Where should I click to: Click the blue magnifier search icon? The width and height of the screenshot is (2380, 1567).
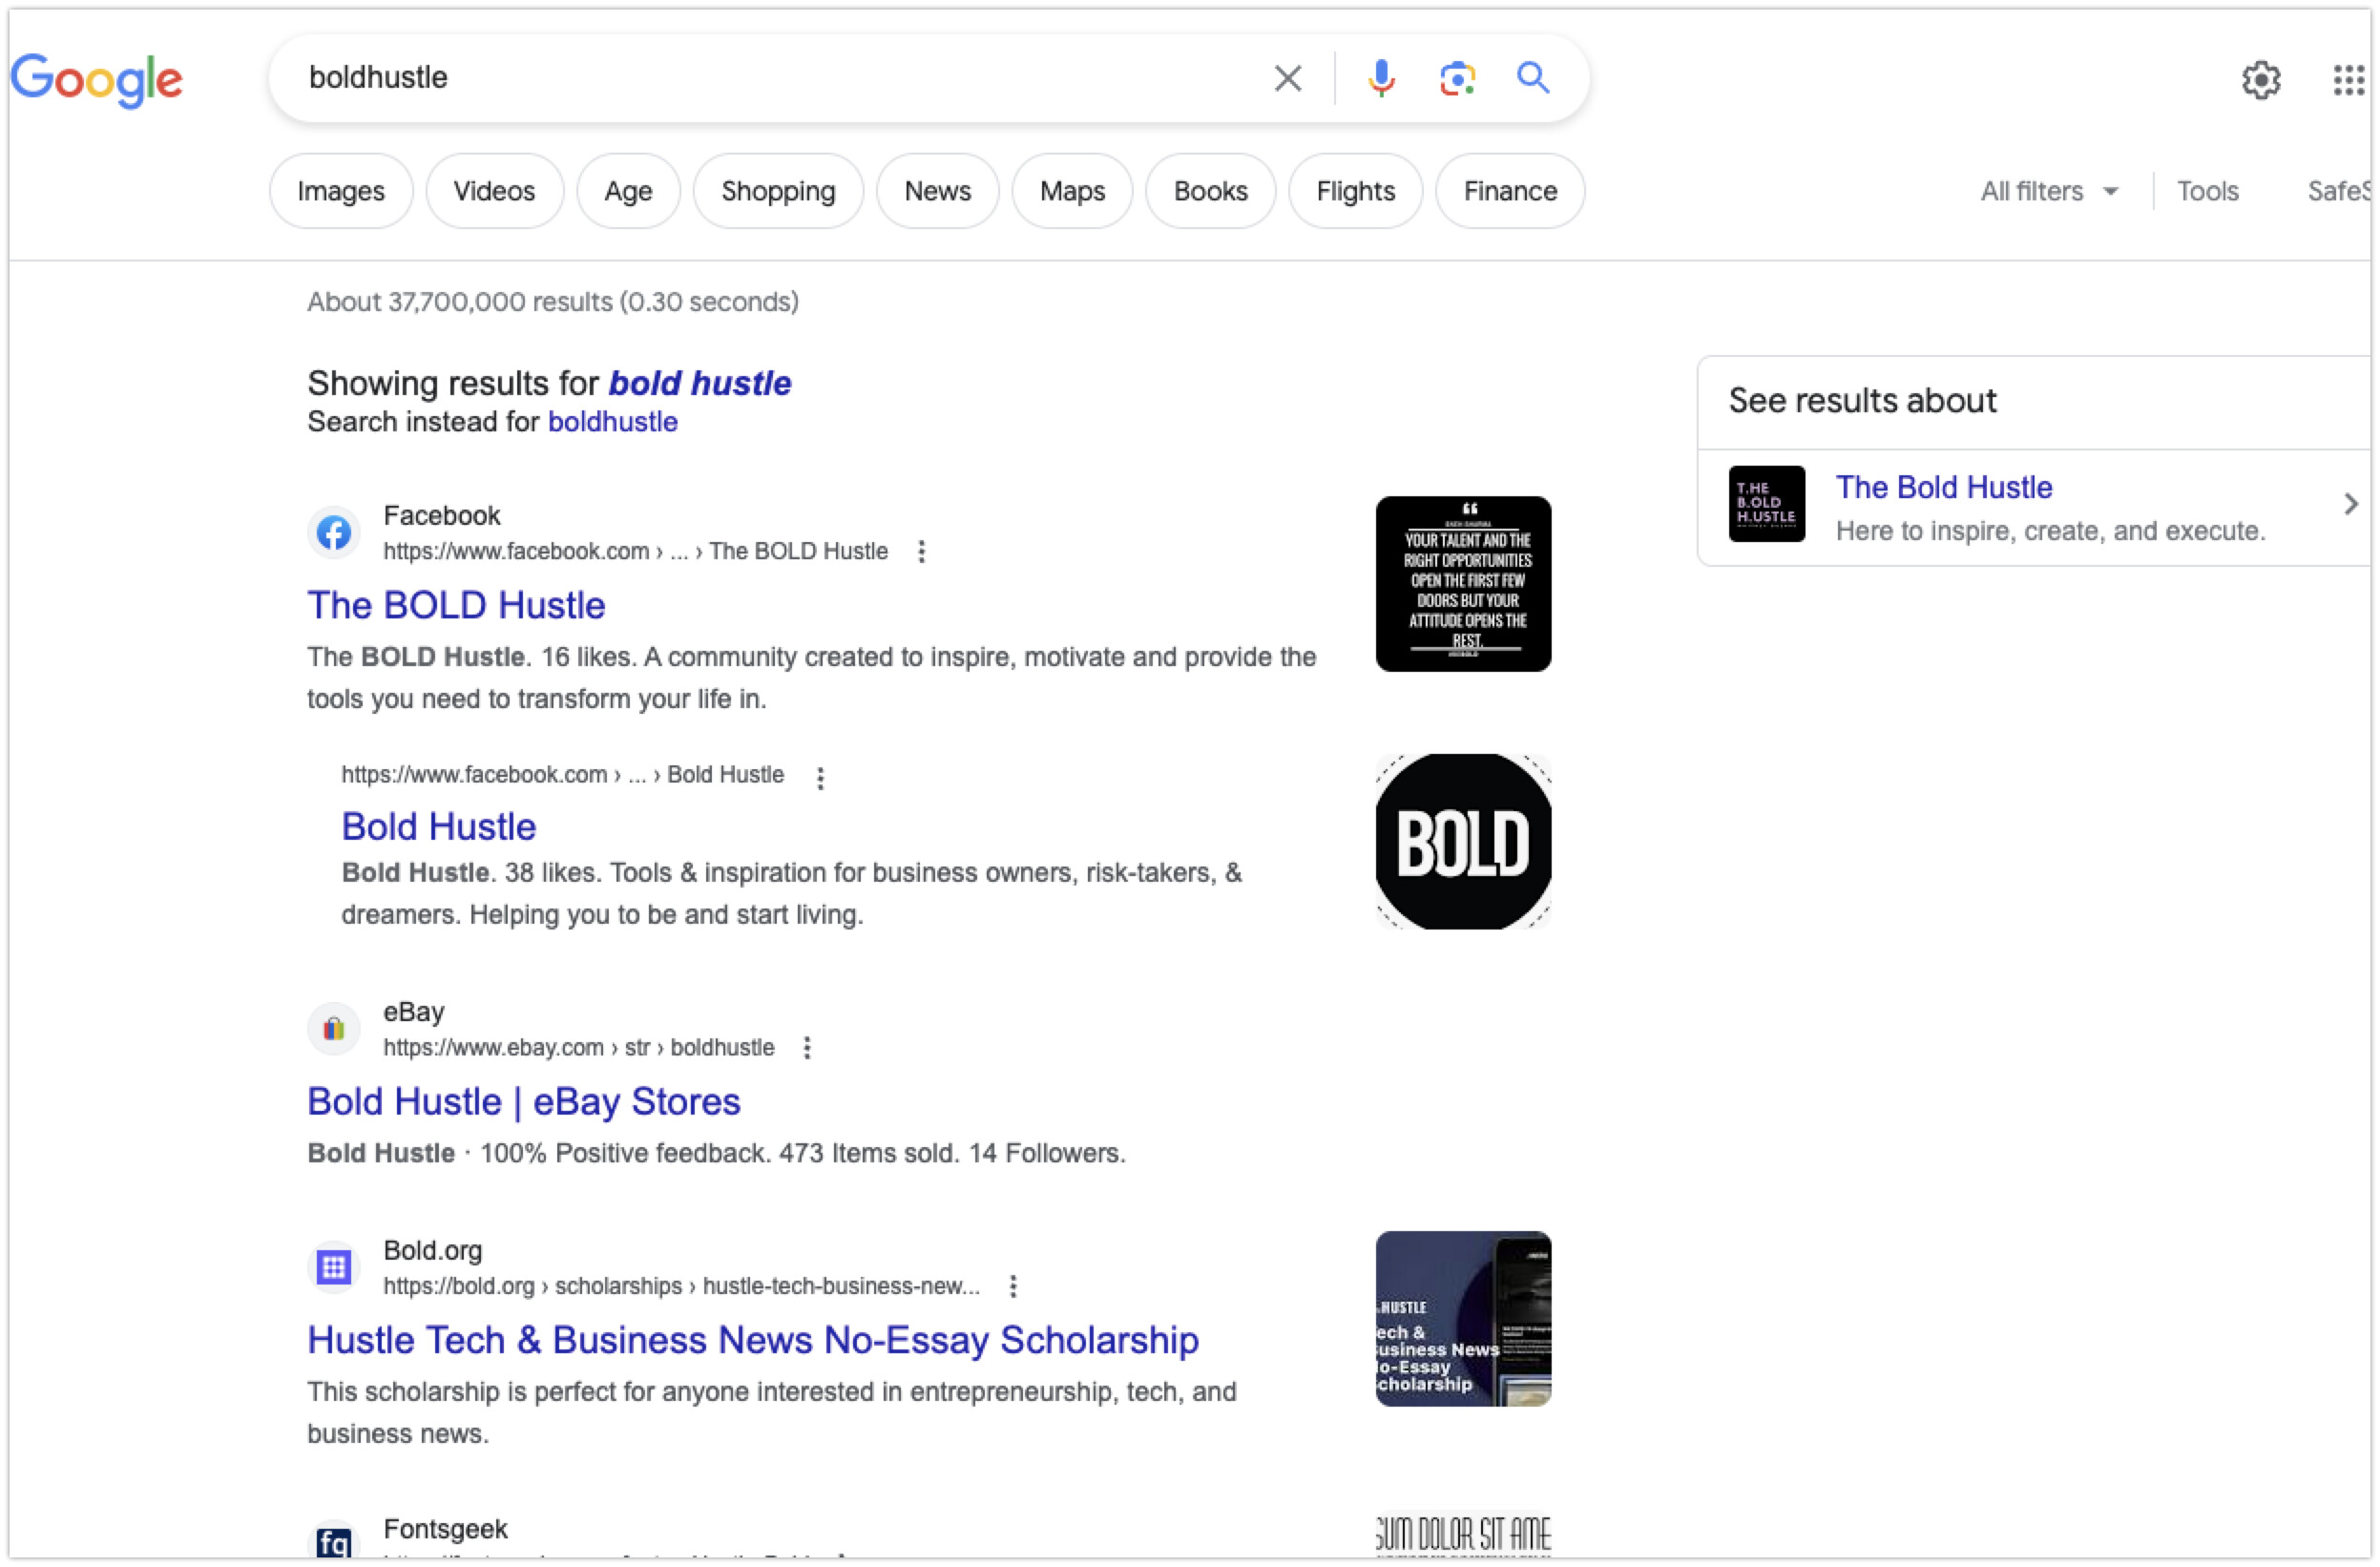pos(1532,78)
